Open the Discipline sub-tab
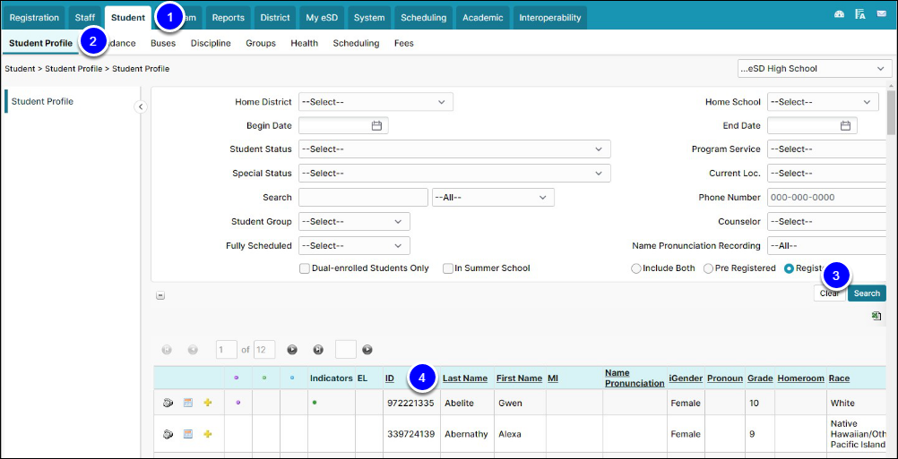Image resolution: width=898 pixels, height=459 pixels. point(211,43)
